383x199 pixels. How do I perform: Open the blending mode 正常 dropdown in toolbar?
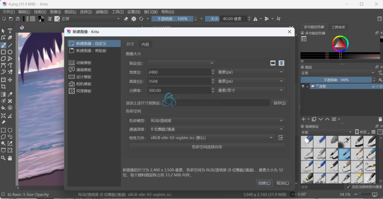pos(91,19)
